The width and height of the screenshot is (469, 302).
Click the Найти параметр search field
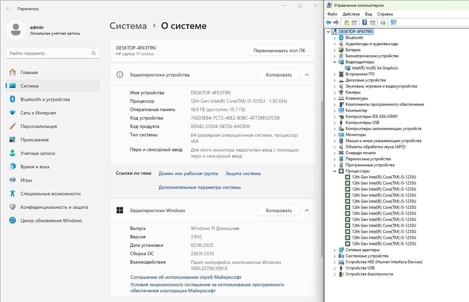pyautogui.click(x=53, y=53)
